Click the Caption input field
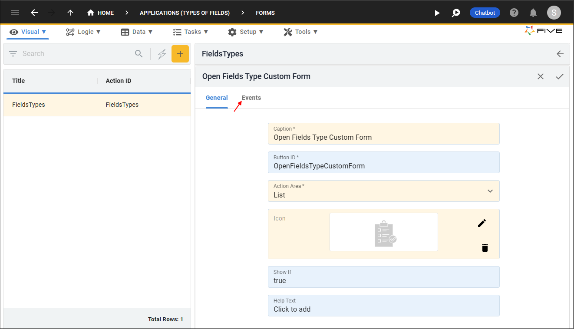 383,137
